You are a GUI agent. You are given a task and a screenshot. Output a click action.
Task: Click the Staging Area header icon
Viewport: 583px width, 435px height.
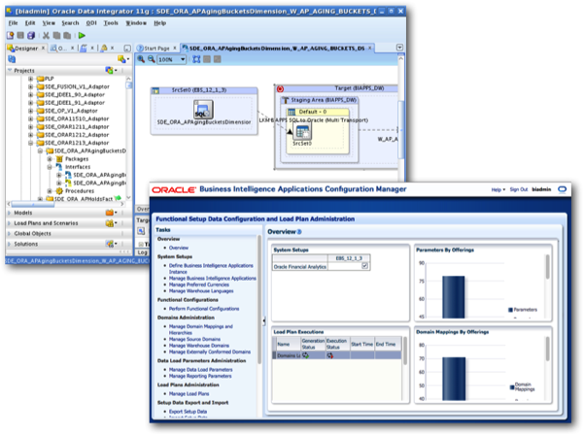click(x=286, y=100)
